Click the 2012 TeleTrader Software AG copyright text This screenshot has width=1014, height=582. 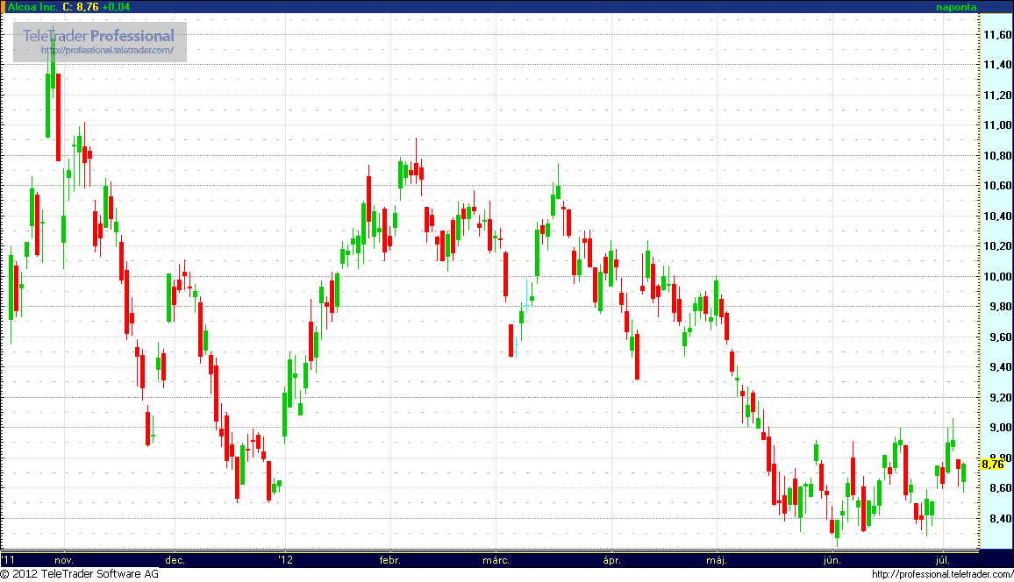click(x=80, y=573)
